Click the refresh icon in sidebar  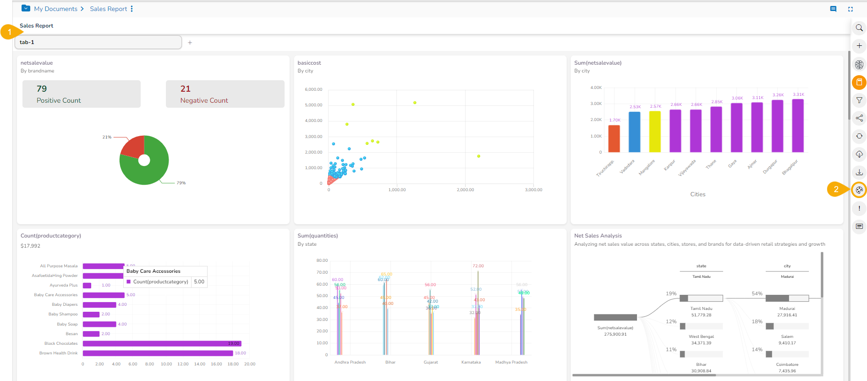(859, 136)
